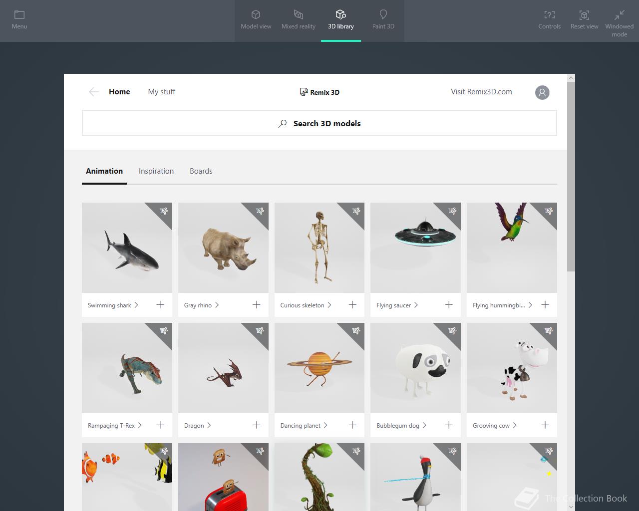639x511 pixels.
Task: Click the Flying saucer label text
Action: 394,305
